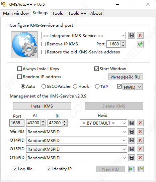Viewport: 156px width, 182px height.
Task: Enable Always Install Keys option
Action: click(x=19, y=68)
